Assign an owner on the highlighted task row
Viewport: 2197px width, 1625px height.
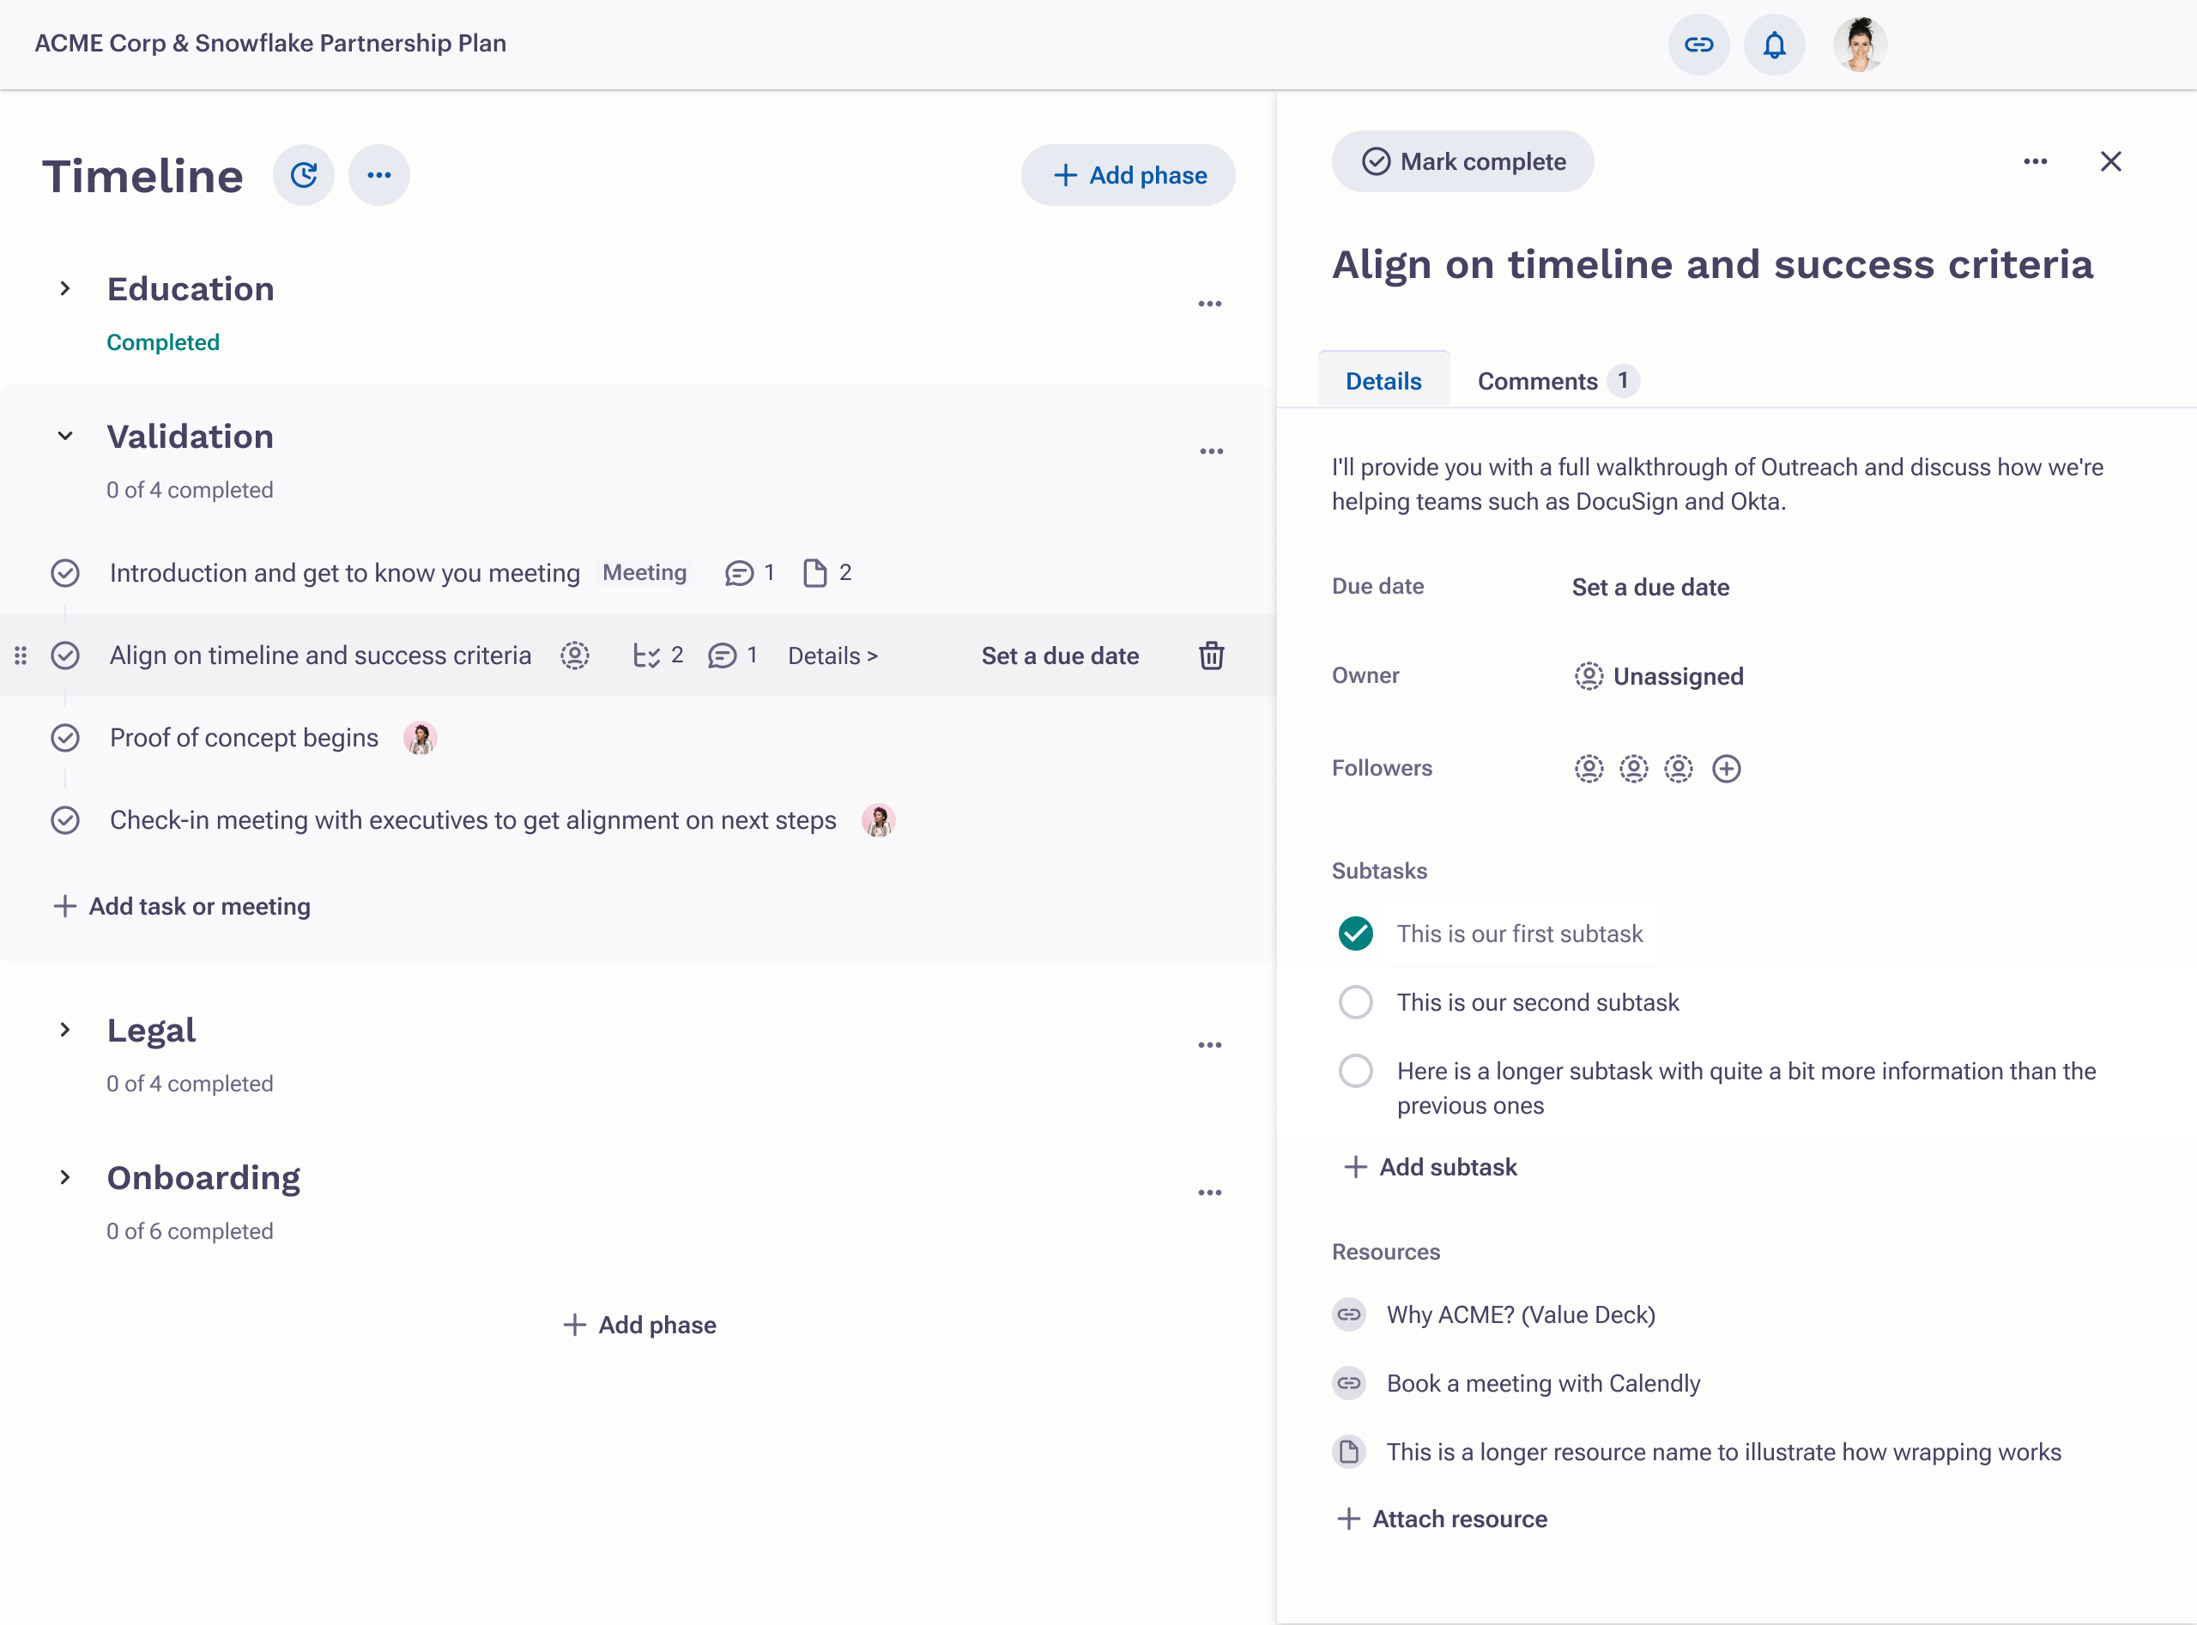tap(575, 655)
